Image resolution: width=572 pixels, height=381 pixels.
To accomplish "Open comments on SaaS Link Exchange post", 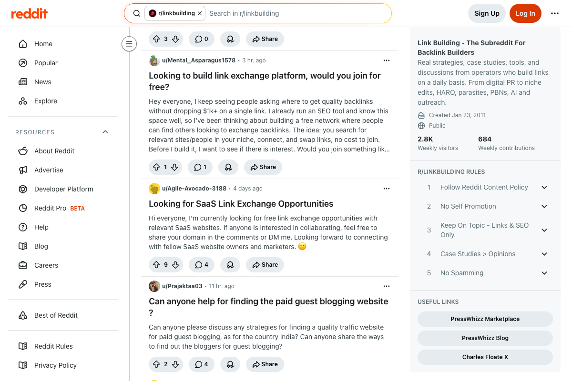I will point(202,265).
